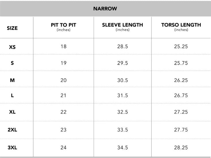The image size is (211, 158).
Task: Select the 3XL size row label
Action: pos(12,148)
